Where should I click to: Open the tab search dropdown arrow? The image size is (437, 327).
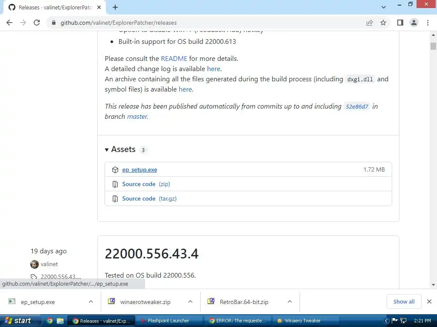384,7
